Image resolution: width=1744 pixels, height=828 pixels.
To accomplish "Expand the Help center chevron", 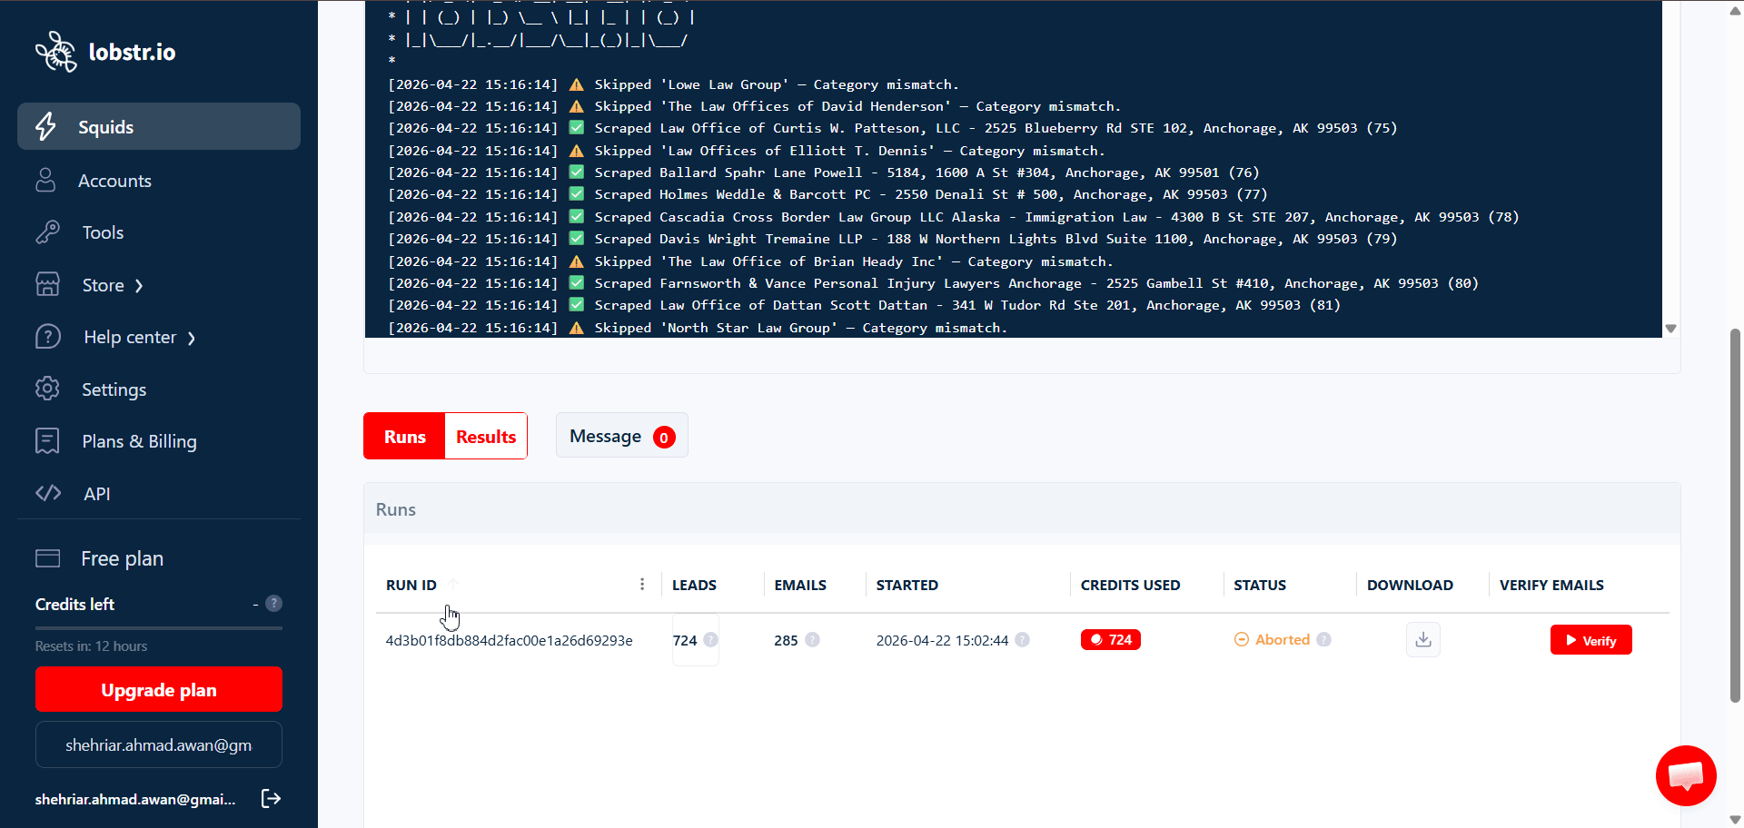I will click(x=192, y=339).
